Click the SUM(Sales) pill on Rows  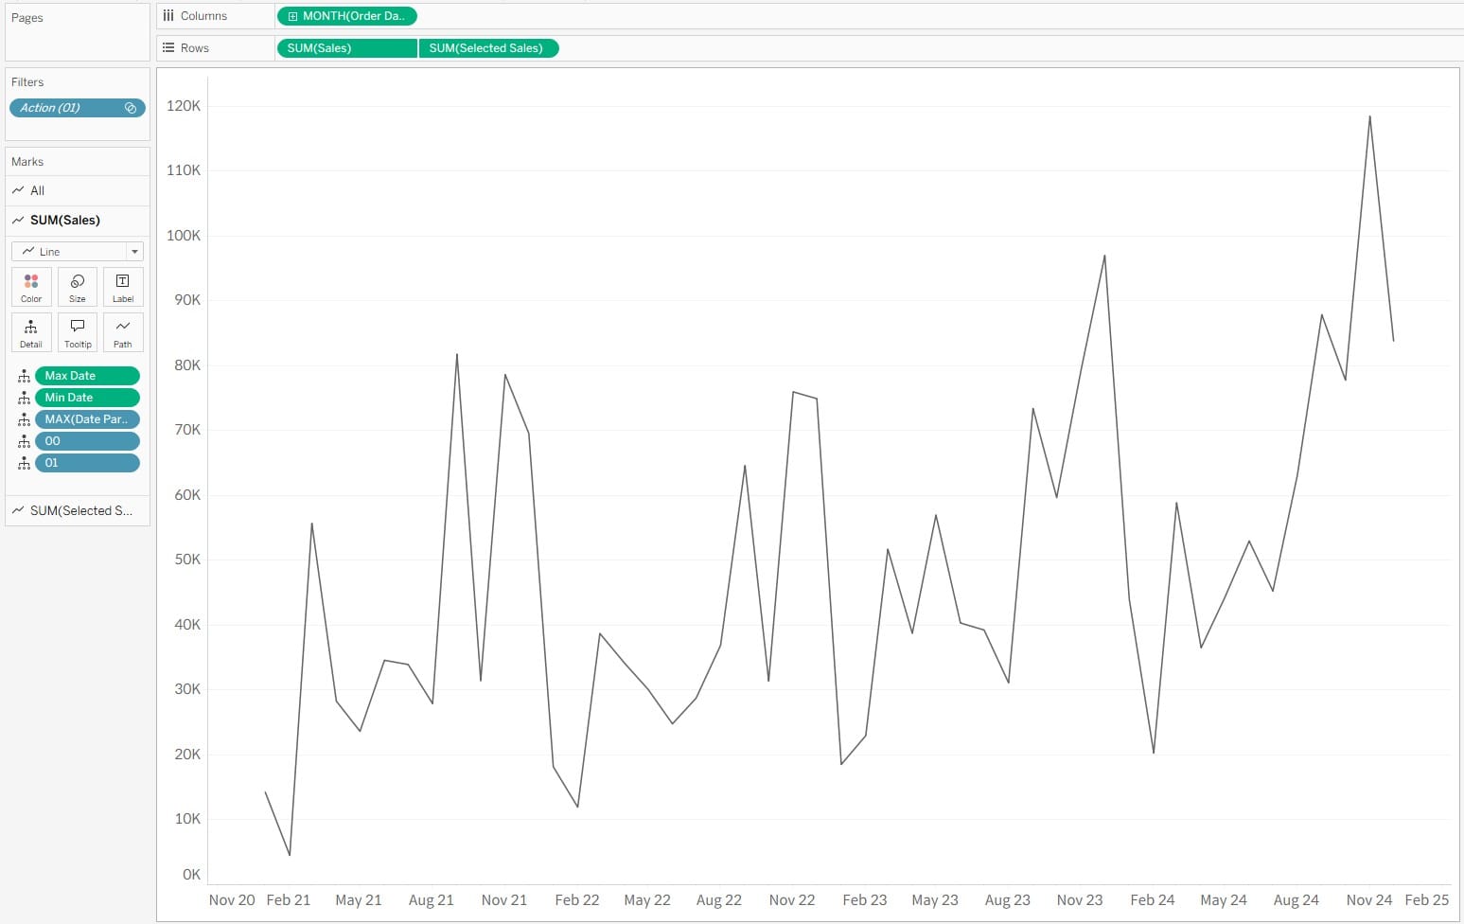click(346, 48)
